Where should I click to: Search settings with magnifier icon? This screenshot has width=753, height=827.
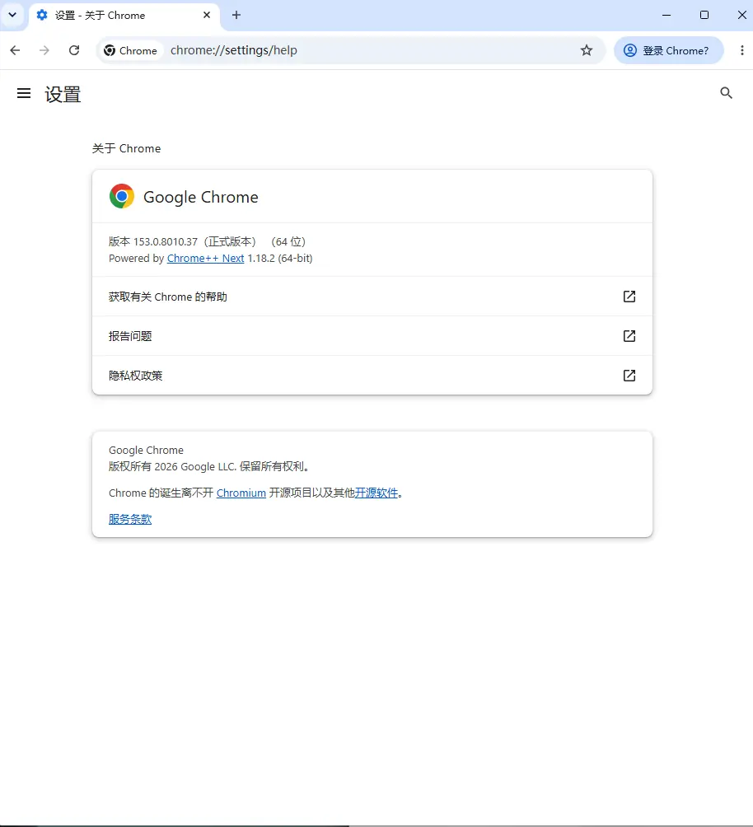(x=726, y=93)
